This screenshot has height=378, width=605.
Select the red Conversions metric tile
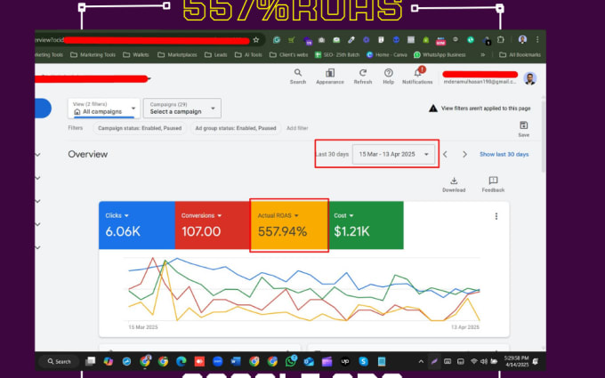click(213, 225)
